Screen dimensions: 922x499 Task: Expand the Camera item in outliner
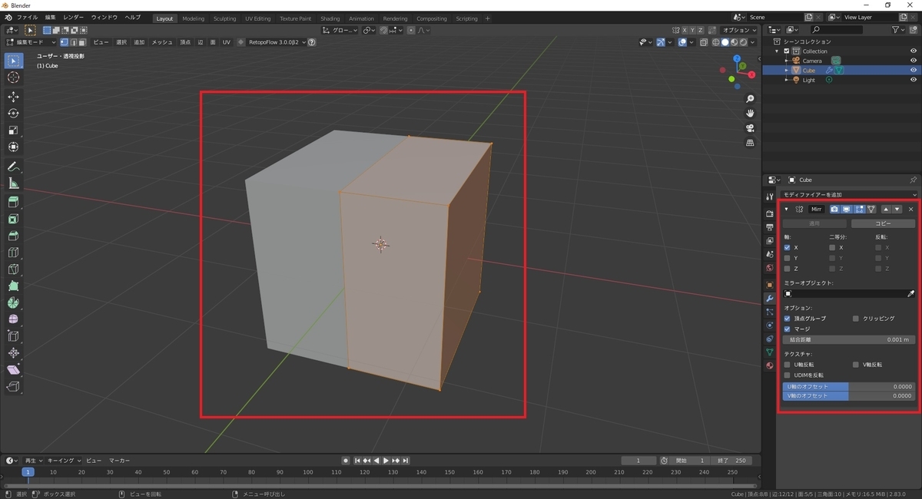coord(786,61)
